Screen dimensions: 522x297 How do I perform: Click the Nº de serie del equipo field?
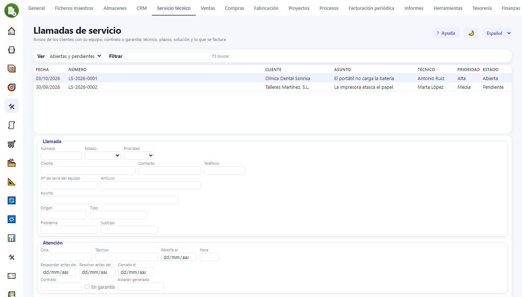coord(69,185)
